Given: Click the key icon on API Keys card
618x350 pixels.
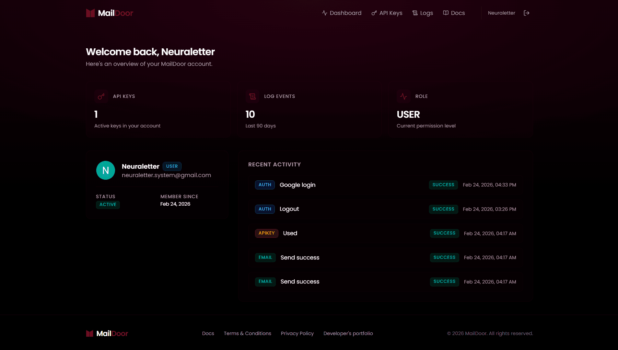Looking at the screenshot, I should (x=101, y=96).
